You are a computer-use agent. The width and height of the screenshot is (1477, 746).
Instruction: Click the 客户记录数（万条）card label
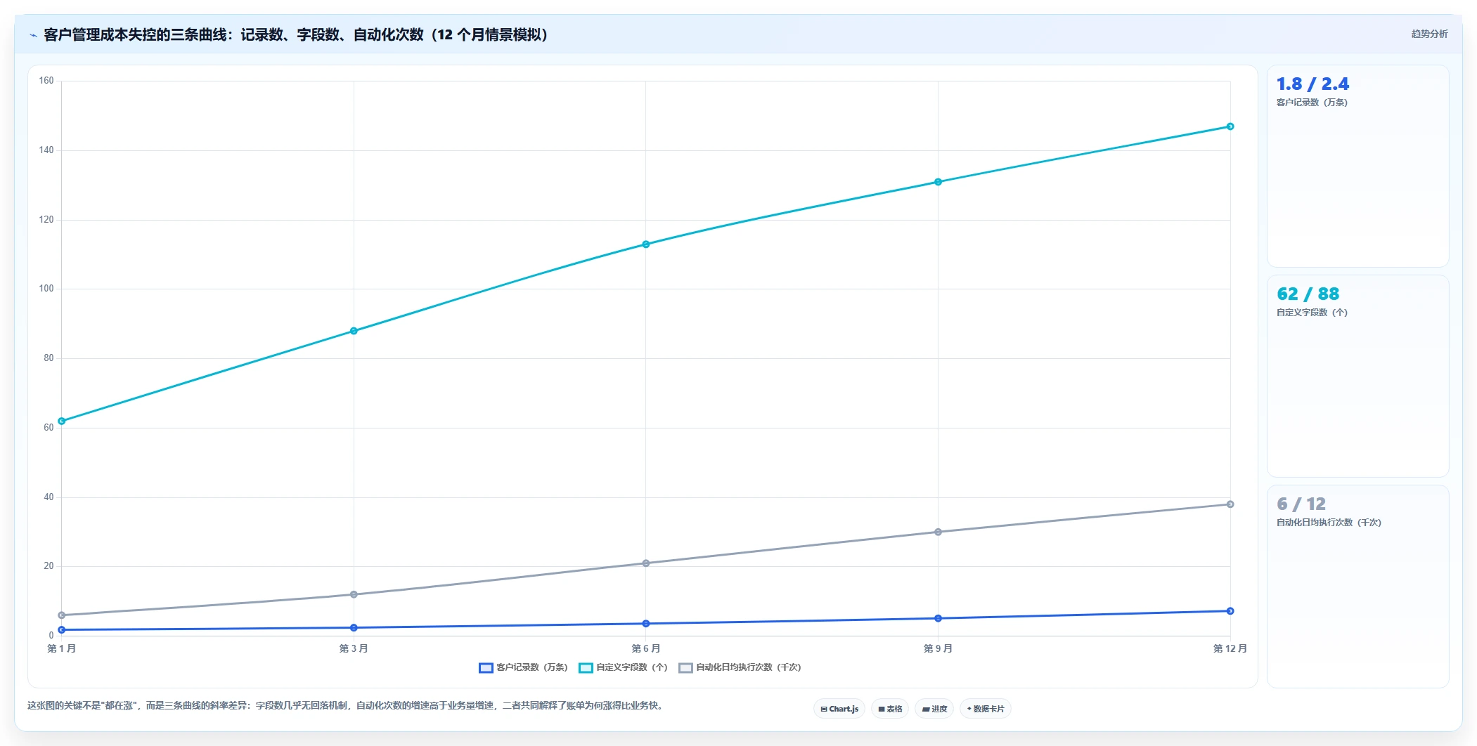(x=1312, y=103)
